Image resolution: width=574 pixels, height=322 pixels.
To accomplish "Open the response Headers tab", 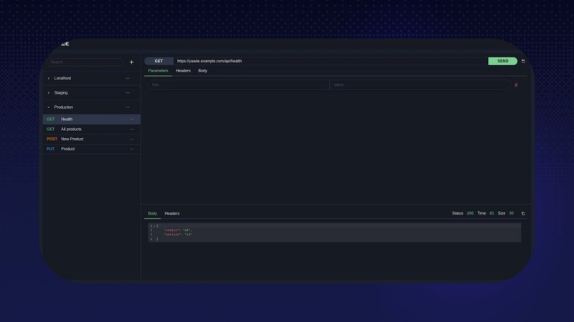I will [x=171, y=213].
